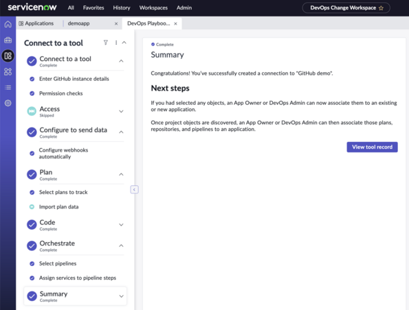Select the active Applications layout sidebar icon

coord(8,56)
